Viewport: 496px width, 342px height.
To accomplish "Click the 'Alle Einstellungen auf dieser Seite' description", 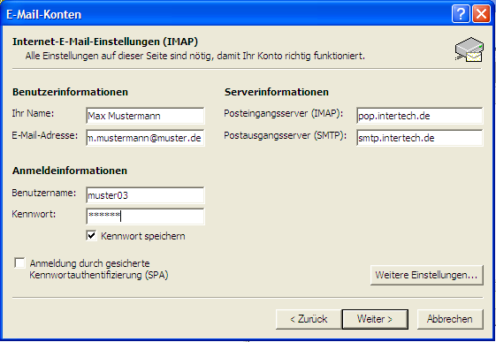I will 195,56.
